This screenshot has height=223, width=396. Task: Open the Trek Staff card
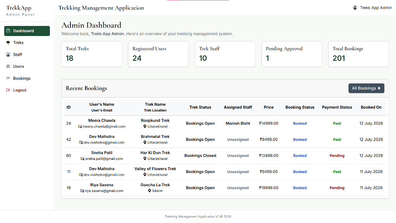[x=225, y=54]
